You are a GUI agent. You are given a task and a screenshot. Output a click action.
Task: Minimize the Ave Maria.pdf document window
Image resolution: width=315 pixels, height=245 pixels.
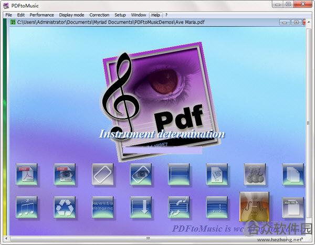point(285,22)
